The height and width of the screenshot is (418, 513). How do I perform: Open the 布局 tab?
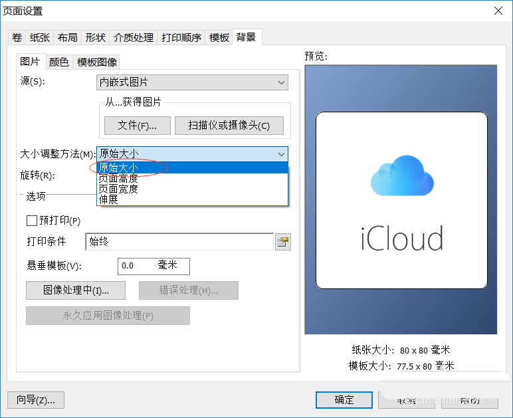tap(67, 38)
